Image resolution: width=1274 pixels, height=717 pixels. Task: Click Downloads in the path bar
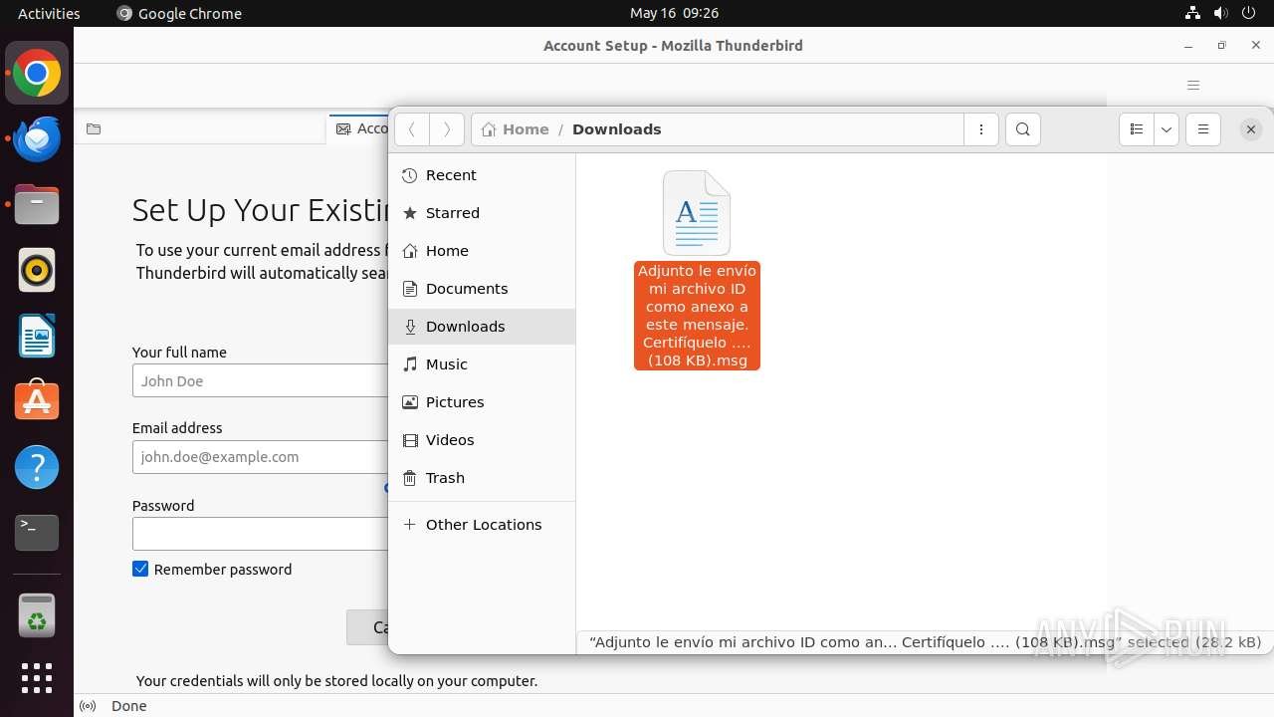616,129
